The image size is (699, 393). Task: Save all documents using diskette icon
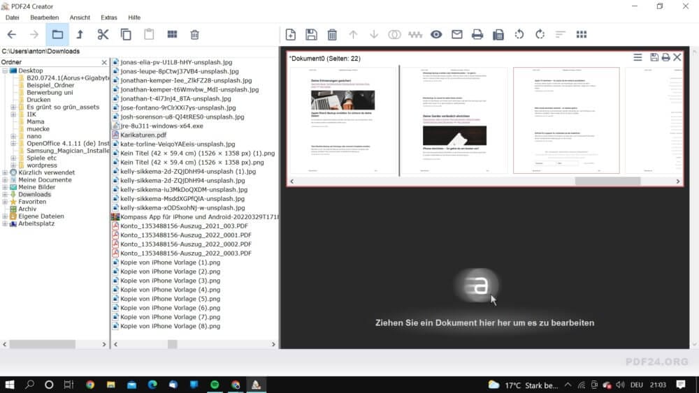point(312,34)
